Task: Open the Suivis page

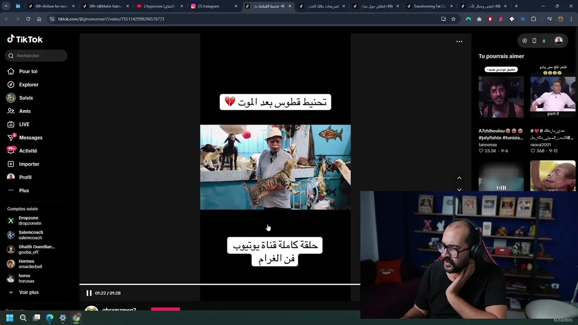Action: (x=26, y=98)
